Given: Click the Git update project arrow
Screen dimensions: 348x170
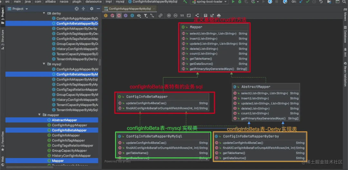Looking at the screenshot, I should tap(301, 2).
